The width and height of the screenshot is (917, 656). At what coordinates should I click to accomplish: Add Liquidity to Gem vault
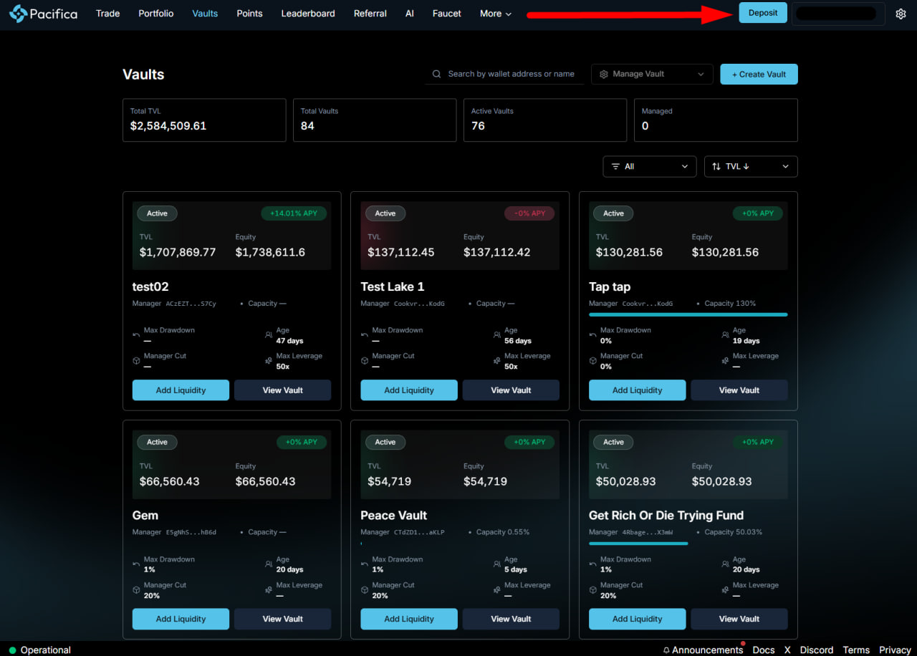[181, 619]
